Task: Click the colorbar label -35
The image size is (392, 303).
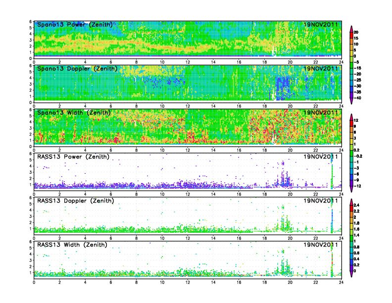Action: [357, 92]
